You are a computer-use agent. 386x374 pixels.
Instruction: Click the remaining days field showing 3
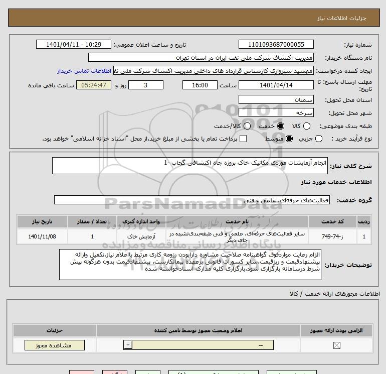click(146, 85)
